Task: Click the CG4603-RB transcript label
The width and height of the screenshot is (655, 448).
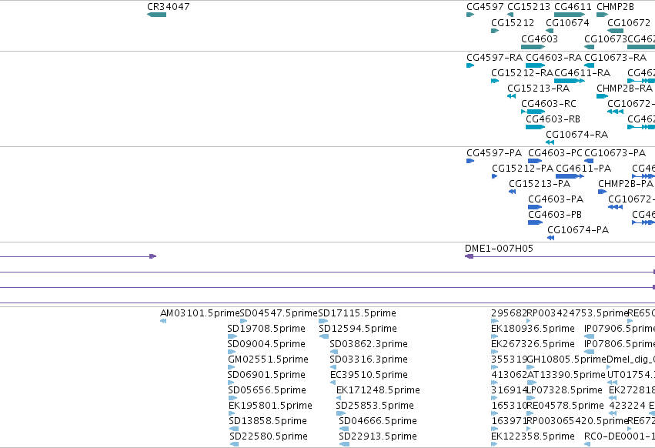Action: (x=553, y=119)
